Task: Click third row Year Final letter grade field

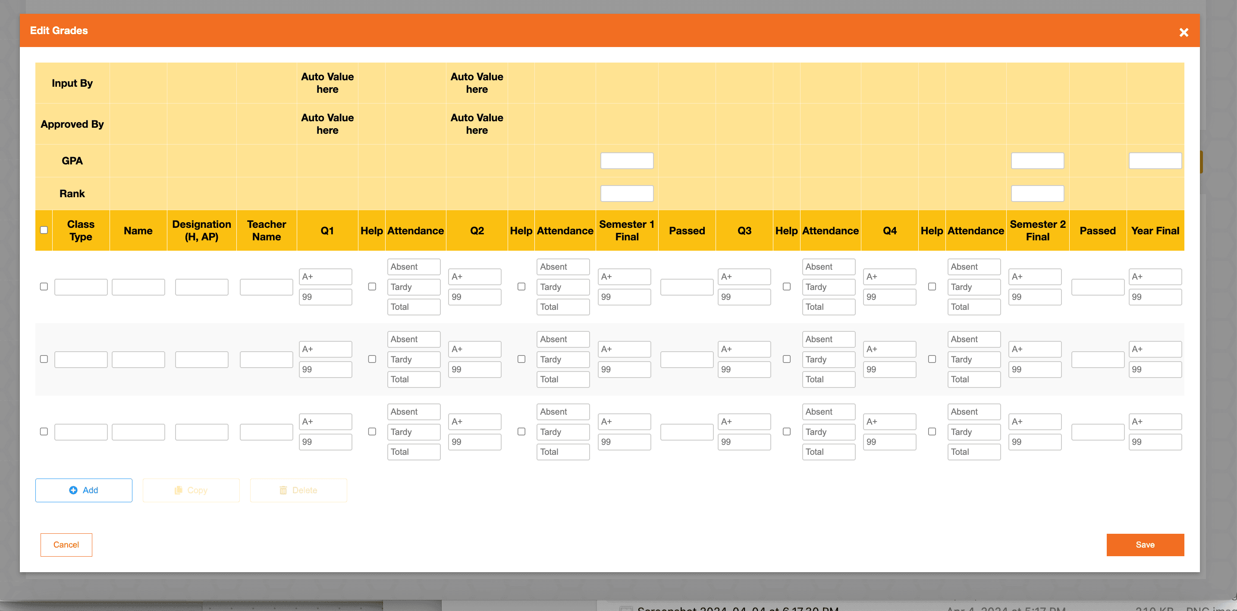Action: (x=1155, y=422)
